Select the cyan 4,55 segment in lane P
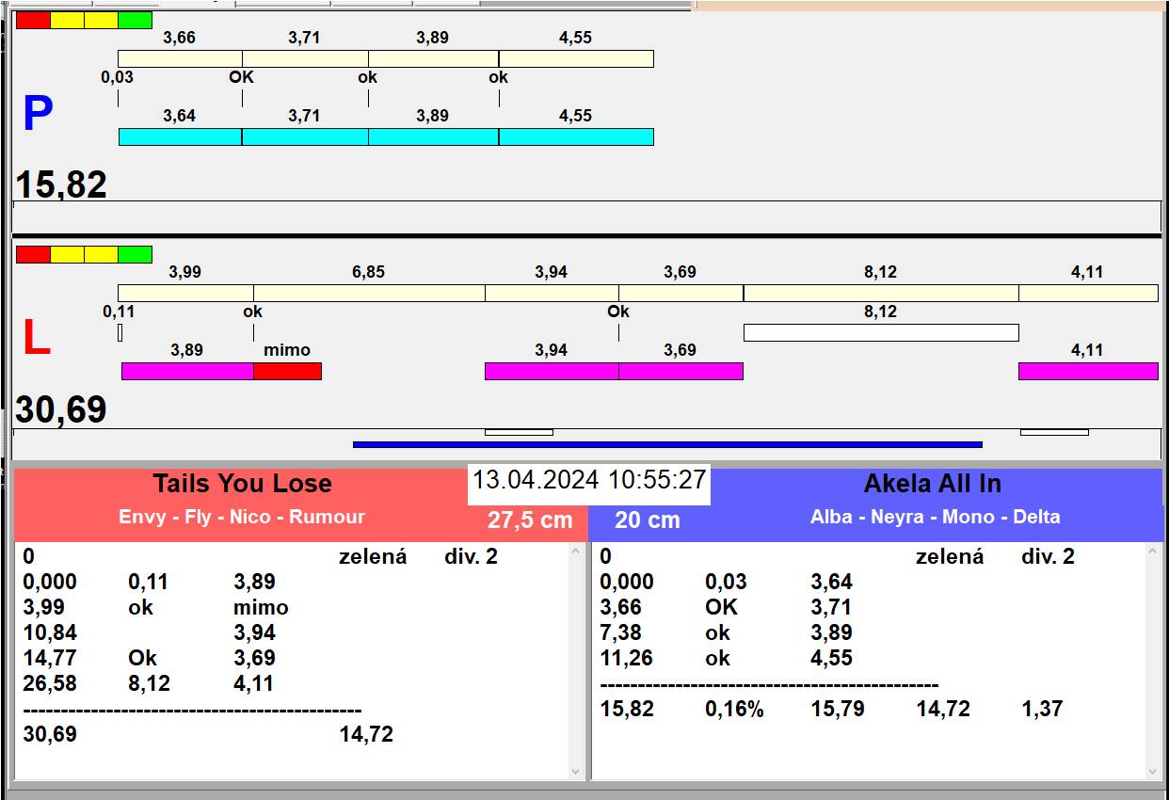Screen dimensions: 1169x800 [576, 137]
